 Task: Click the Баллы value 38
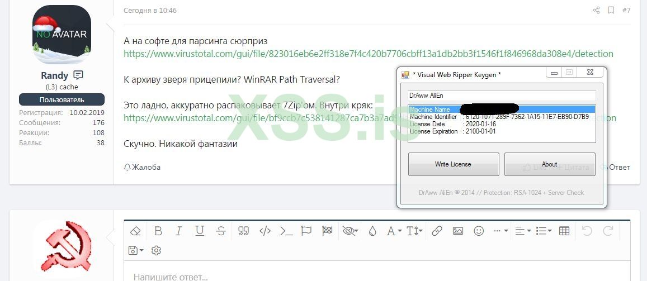point(101,142)
